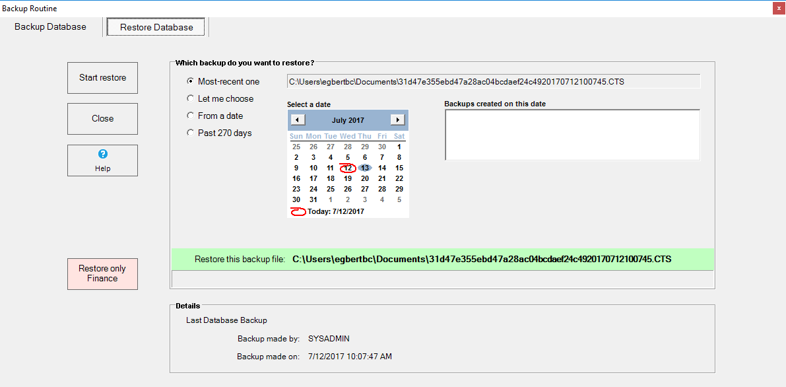Close the Backup Routine window

pyautogui.click(x=777, y=9)
